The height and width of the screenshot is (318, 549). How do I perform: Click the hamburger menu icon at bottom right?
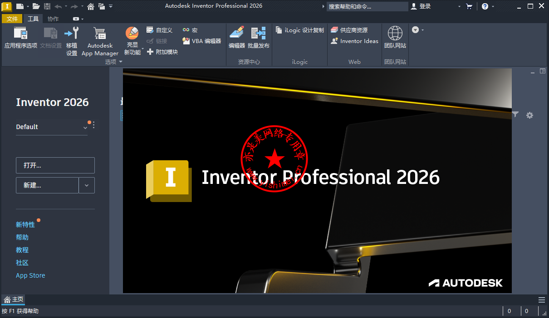[x=542, y=300]
